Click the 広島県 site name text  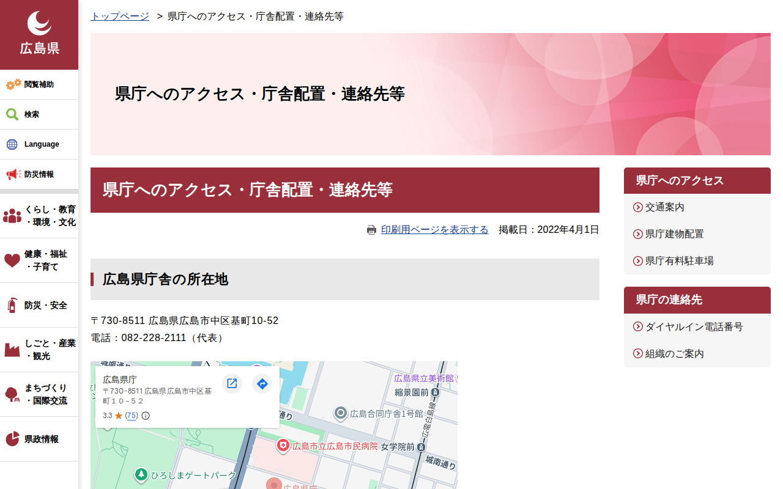[x=39, y=49]
